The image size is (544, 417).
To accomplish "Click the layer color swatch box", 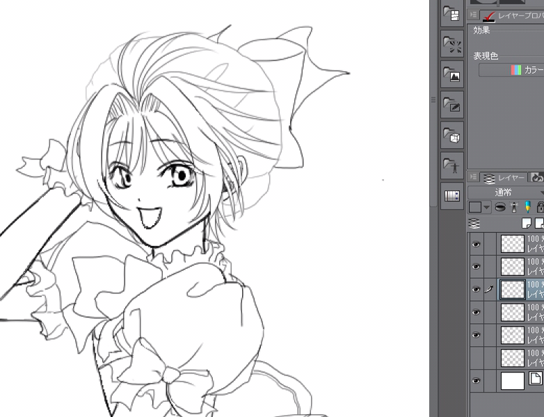I will [475, 207].
